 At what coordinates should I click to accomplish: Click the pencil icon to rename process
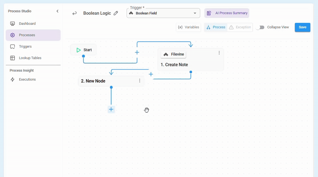point(116,13)
